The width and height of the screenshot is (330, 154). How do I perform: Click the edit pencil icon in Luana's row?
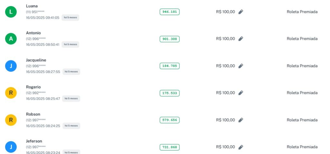(x=241, y=12)
